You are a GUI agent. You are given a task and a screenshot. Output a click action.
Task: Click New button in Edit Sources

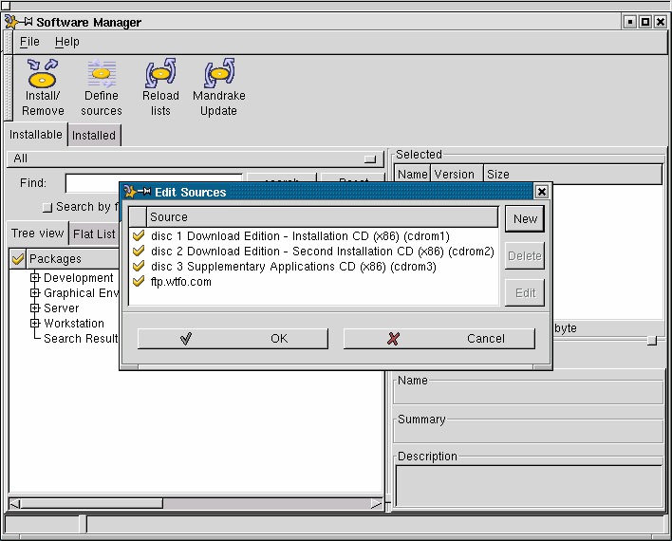pyautogui.click(x=525, y=218)
